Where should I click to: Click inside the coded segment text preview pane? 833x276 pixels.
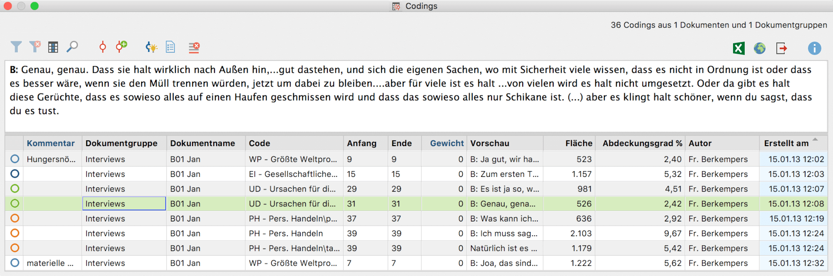(416, 97)
